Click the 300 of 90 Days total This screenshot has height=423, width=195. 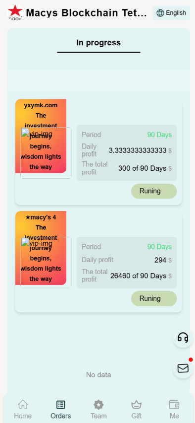tap(142, 168)
